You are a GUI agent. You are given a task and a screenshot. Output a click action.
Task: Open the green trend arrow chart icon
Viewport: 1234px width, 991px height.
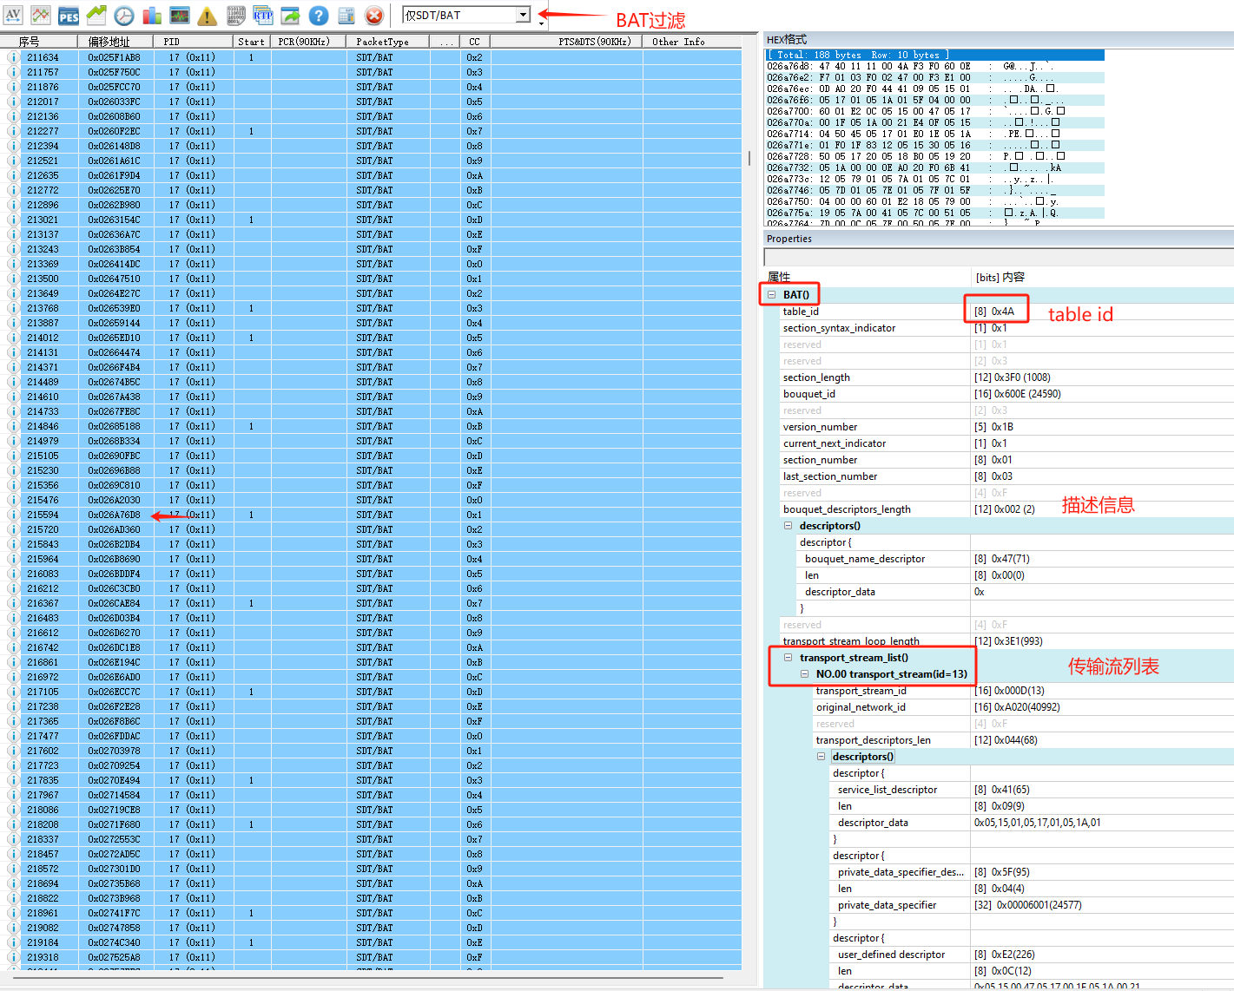coord(96,15)
